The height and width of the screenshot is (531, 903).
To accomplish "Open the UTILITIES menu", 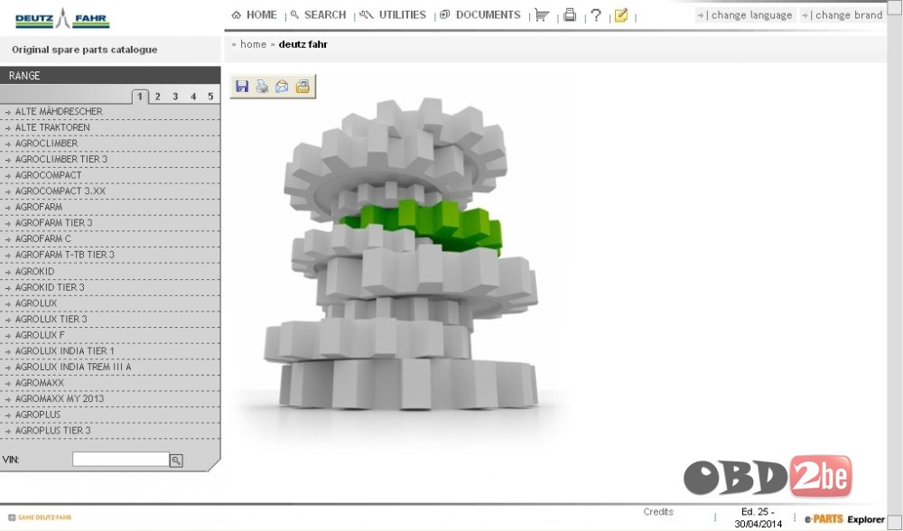I will pyautogui.click(x=393, y=15).
